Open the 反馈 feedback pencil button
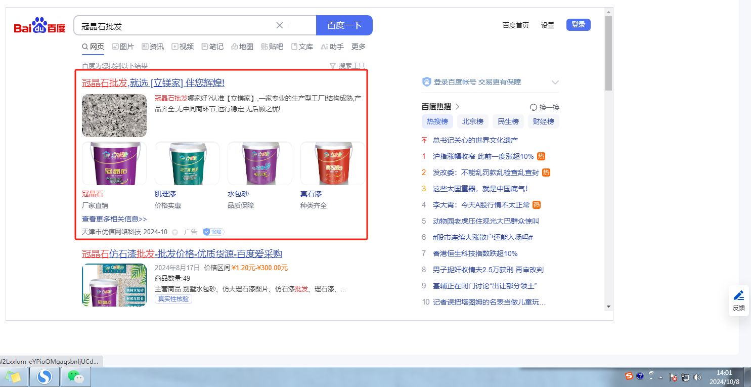Image resolution: width=751 pixels, height=387 pixels. pos(738,300)
